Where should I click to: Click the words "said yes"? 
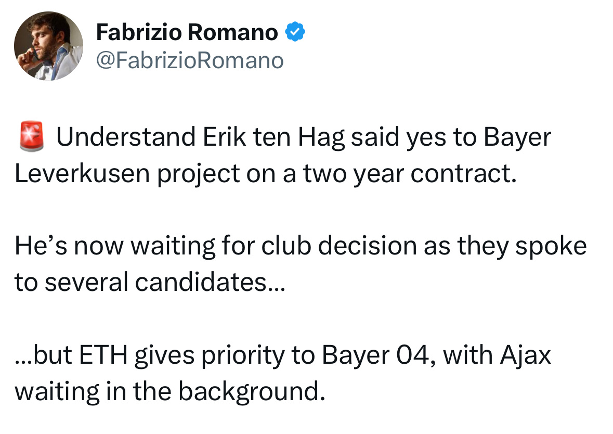point(398,138)
